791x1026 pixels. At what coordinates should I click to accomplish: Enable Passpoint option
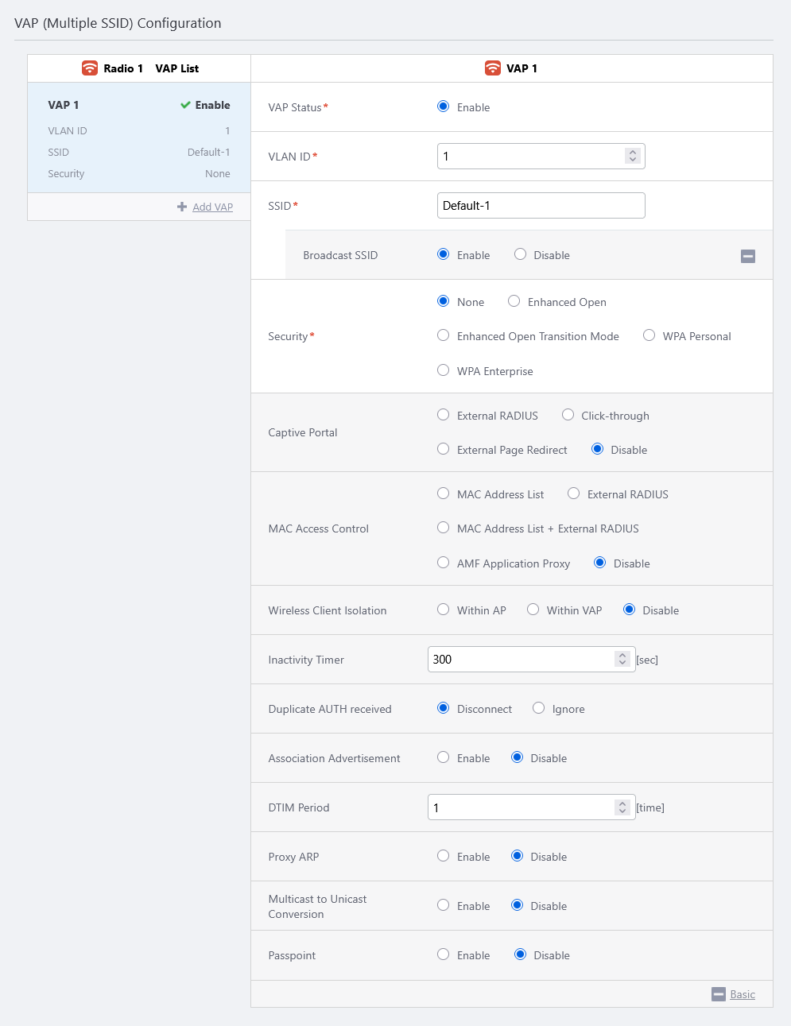(x=444, y=954)
